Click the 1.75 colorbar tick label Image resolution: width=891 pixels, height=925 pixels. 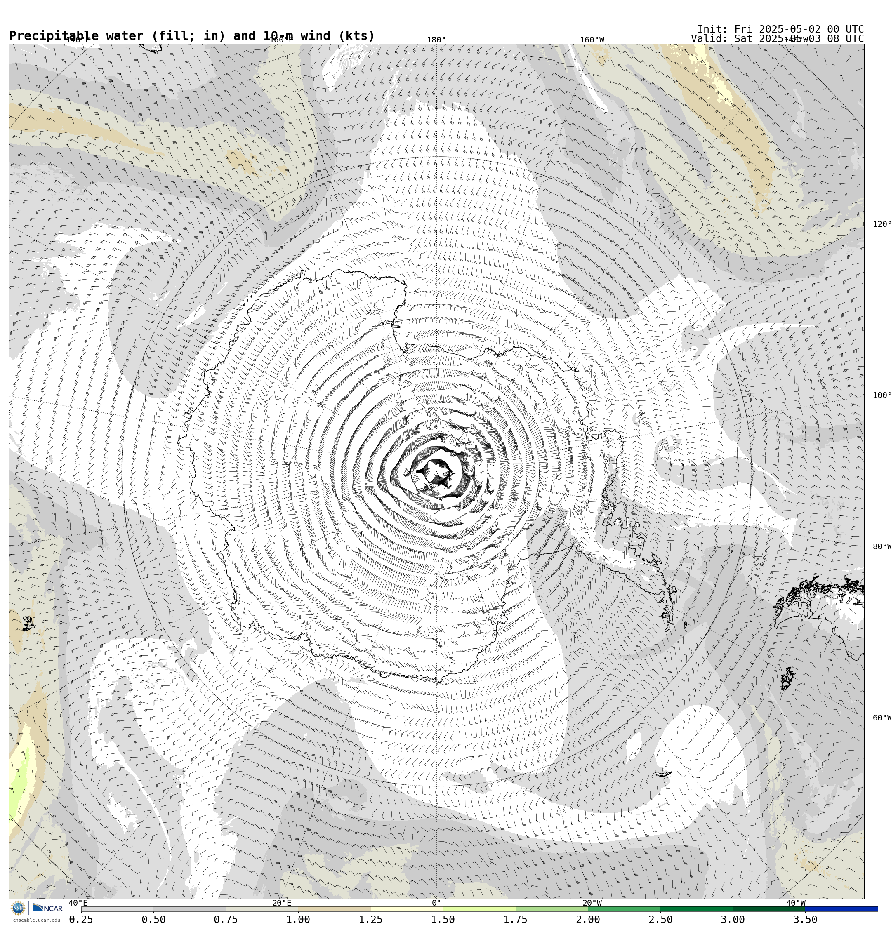pos(516,919)
